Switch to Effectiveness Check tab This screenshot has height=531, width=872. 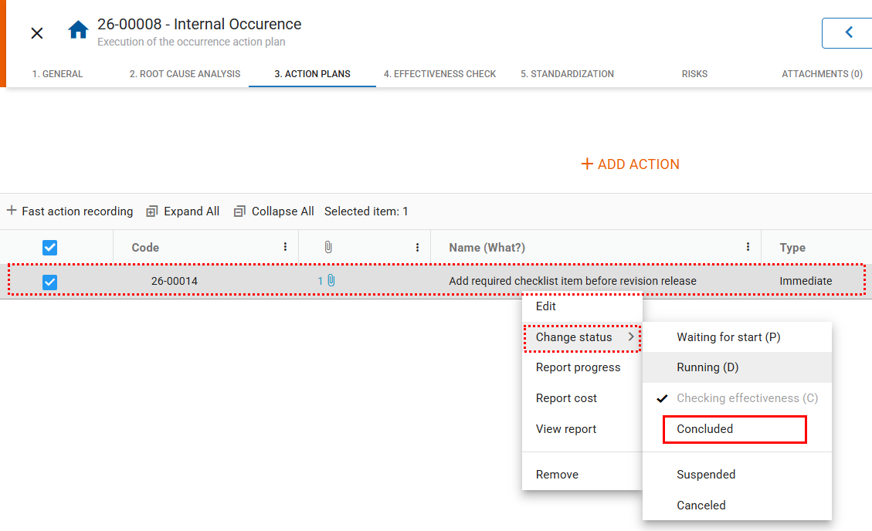point(439,74)
